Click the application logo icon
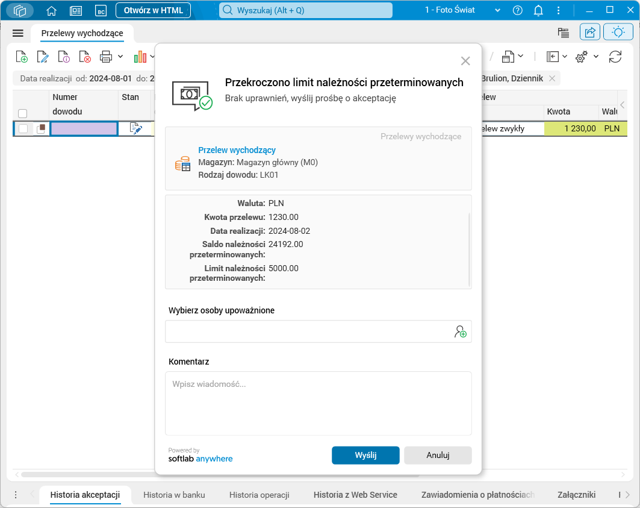This screenshot has width=640, height=508. tap(20, 11)
